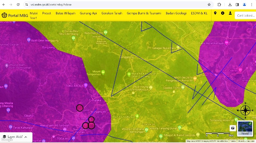This screenshot has width=256, height=143.
Task: Open the Gempa Bumi & Tsunami menu
Action: click(144, 13)
